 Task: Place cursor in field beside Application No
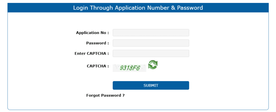151,33
